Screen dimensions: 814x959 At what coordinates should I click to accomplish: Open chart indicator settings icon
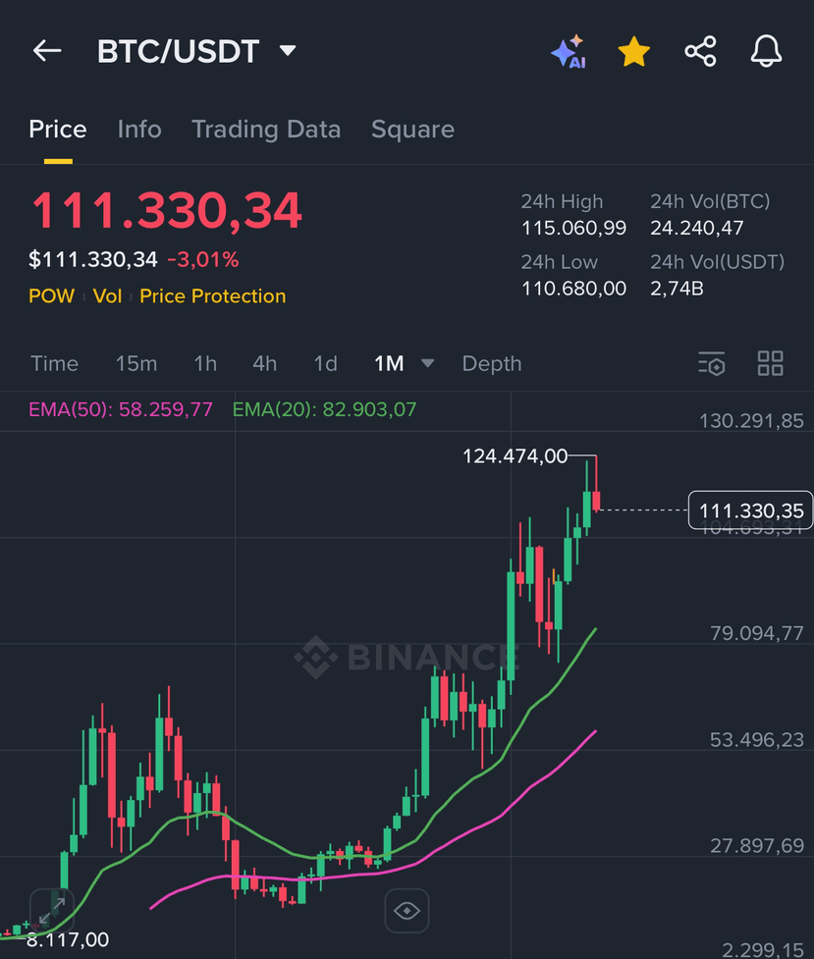tap(712, 363)
